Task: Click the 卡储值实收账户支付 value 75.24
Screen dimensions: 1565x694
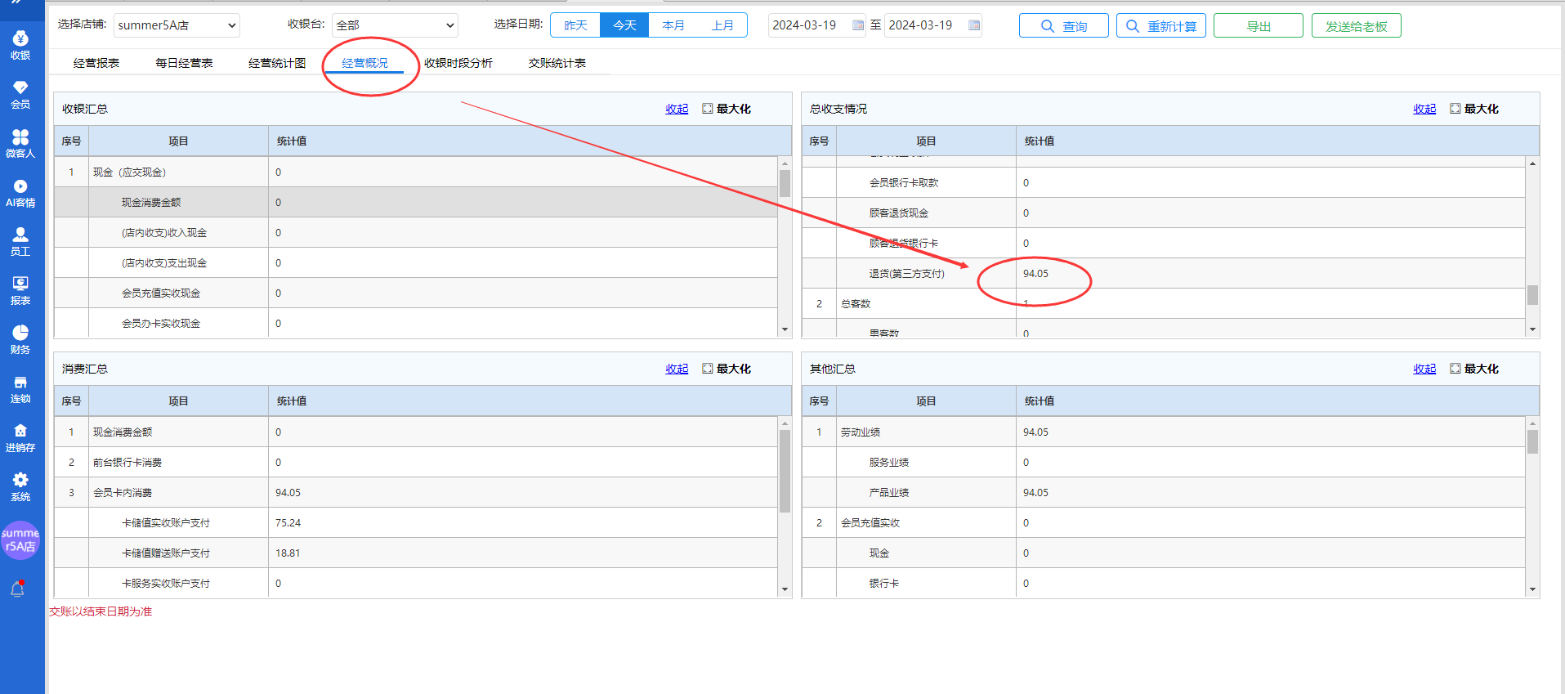Action: (x=288, y=523)
